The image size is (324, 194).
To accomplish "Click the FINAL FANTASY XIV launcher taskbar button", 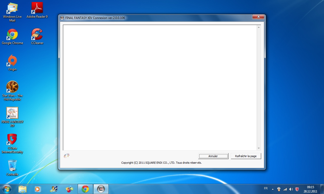I will click(101, 189).
